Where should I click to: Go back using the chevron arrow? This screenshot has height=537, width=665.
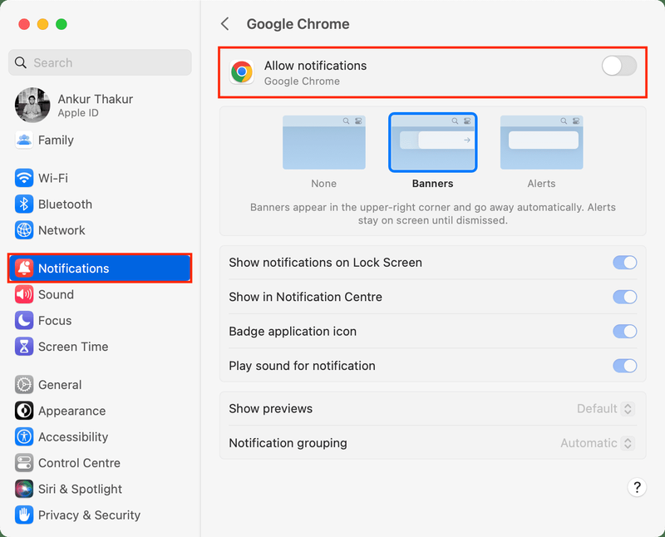(x=225, y=24)
